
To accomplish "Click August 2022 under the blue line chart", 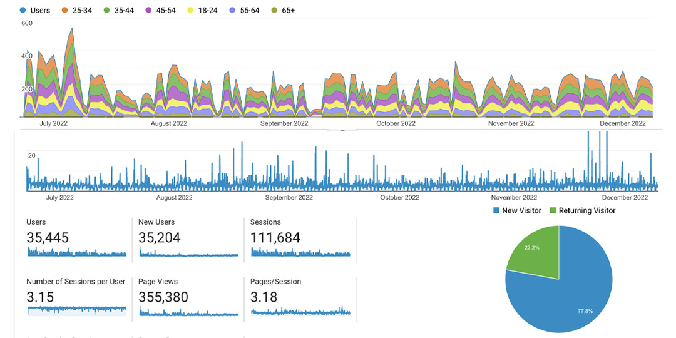I will (x=174, y=197).
